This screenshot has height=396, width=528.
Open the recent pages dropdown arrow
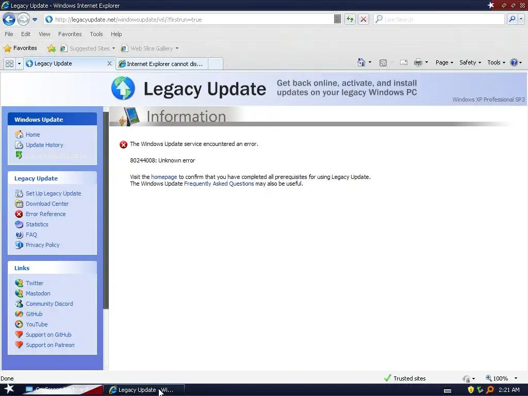(x=35, y=20)
